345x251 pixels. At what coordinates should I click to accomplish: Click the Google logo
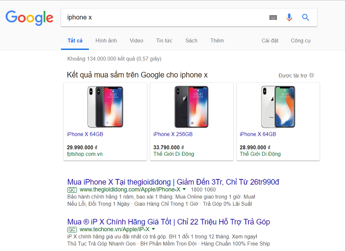tap(29, 18)
